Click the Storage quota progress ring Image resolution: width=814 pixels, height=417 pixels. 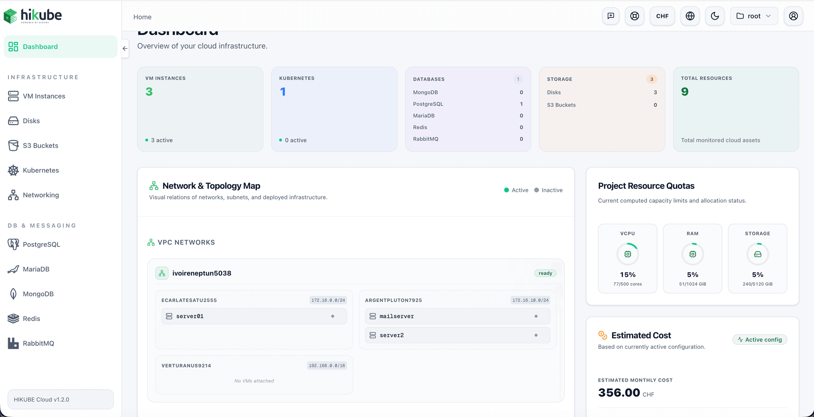pos(758,254)
